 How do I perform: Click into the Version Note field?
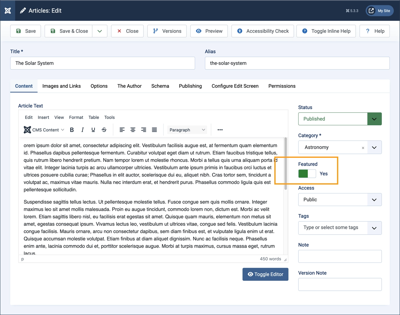click(340, 284)
